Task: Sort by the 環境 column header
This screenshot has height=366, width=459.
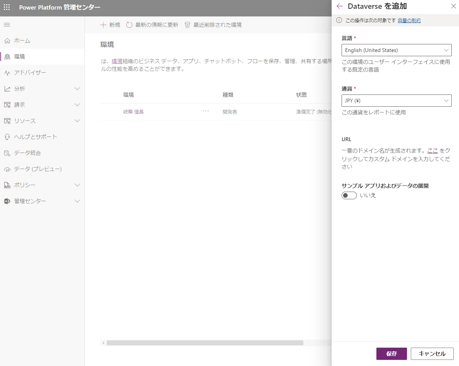Action: [x=129, y=95]
